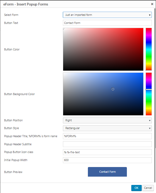This screenshot has height=193, width=156.
Task: Click the Button Style dropdown arrow
Action: click(150, 128)
